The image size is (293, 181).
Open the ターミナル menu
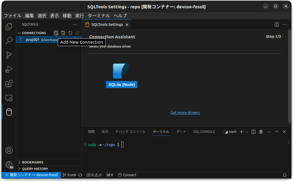click(x=99, y=16)
